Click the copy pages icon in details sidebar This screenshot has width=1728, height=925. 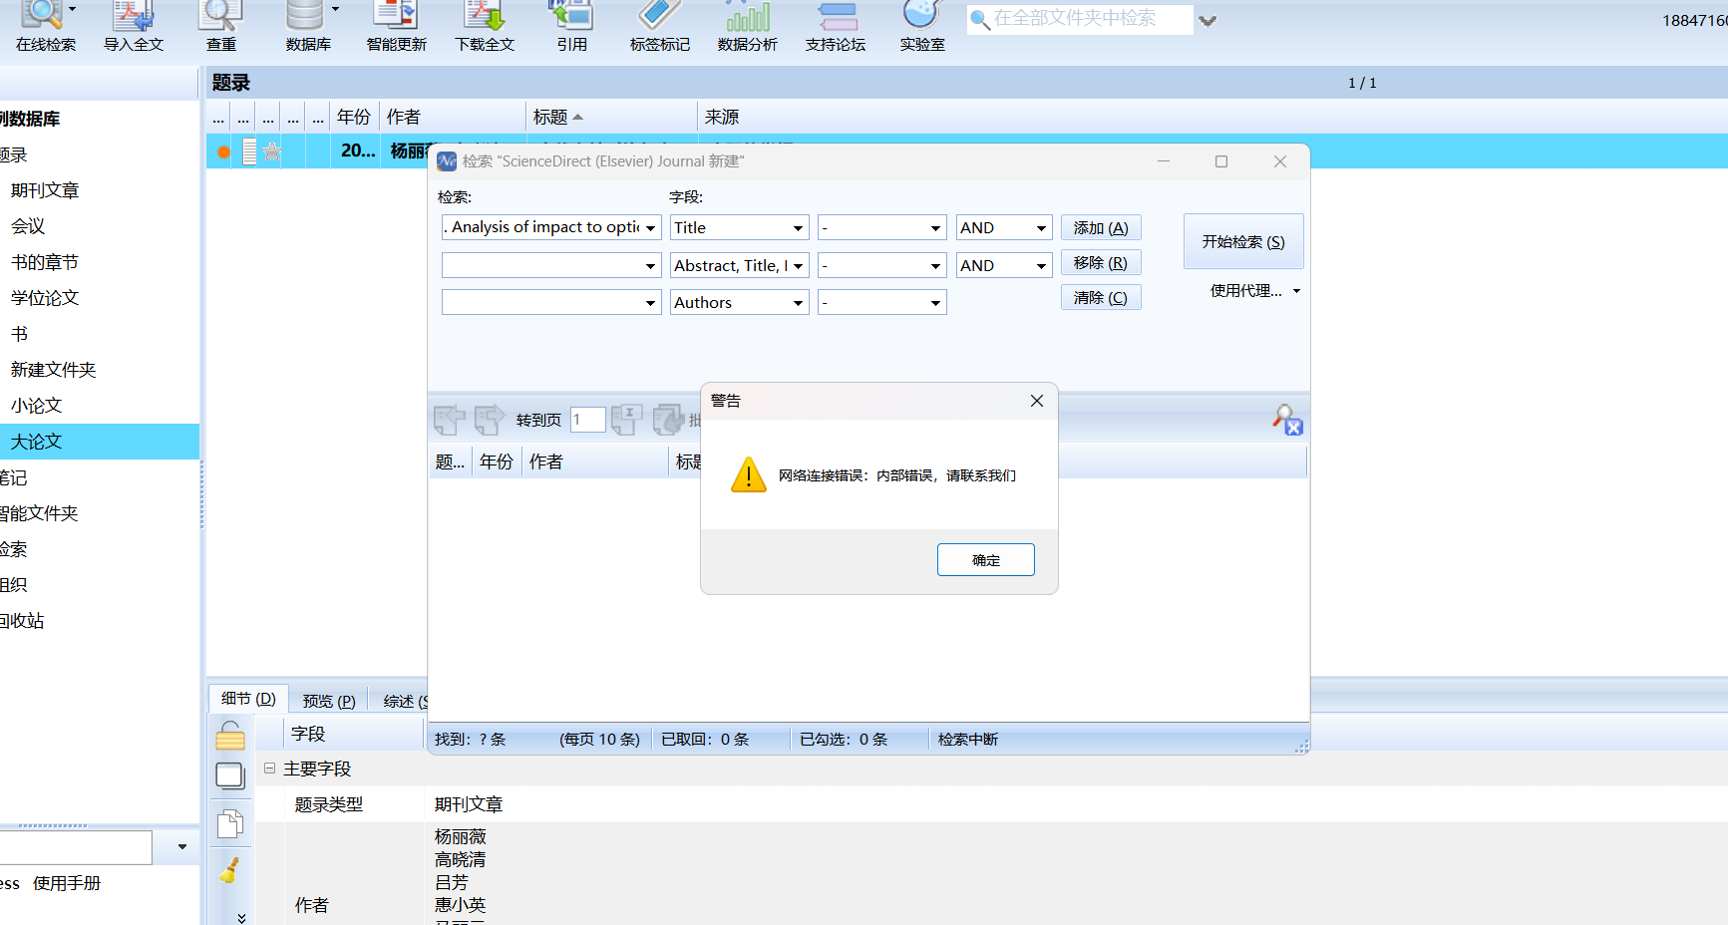(230, 823)
